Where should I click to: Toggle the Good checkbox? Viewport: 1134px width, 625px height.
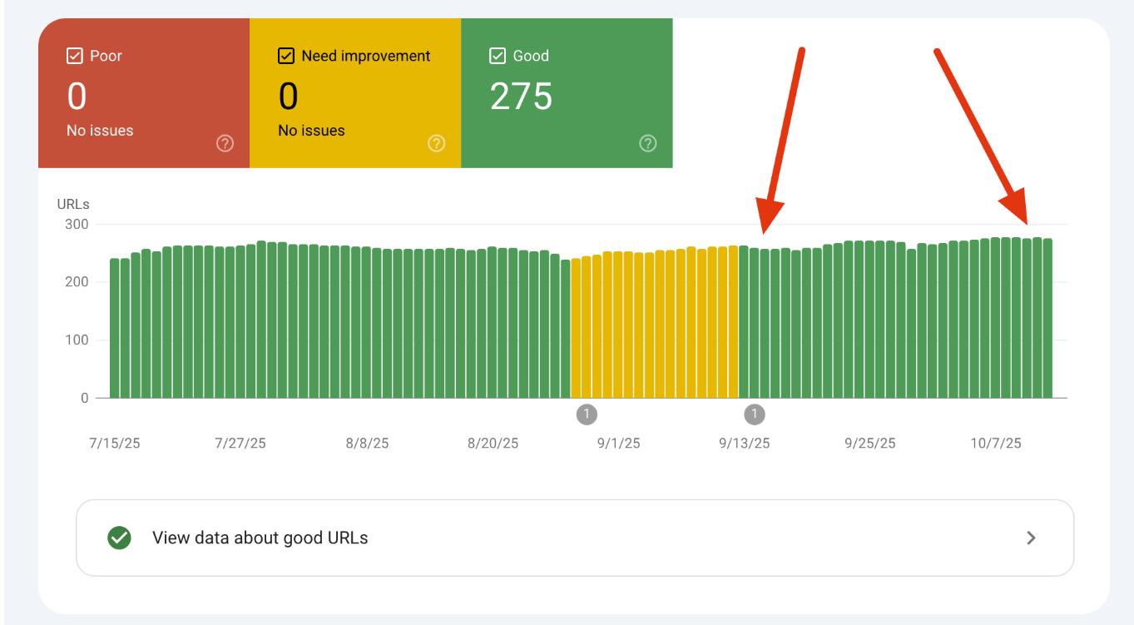[498, 56]
